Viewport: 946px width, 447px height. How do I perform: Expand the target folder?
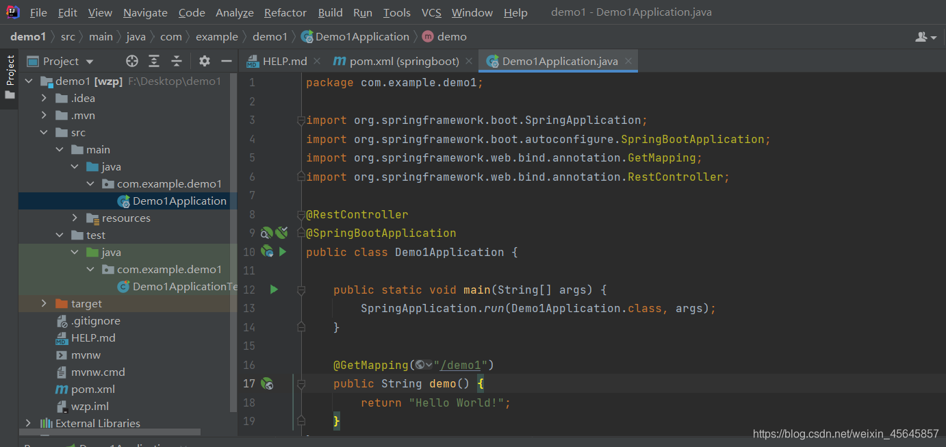click(x=44, y=303)
